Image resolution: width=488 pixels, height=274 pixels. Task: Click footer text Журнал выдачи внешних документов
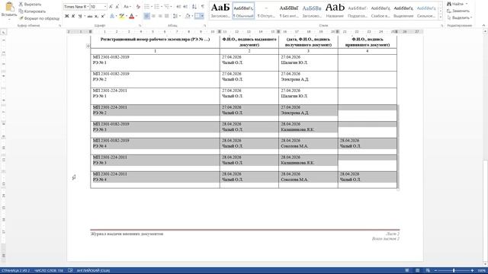tap(127, 234)
